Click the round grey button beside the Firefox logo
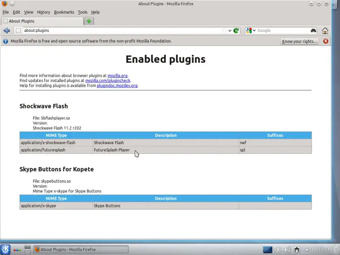340x255 pixels. click(x=12, y=3)
